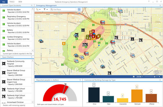Open the TOOLS menu
This screenshot has height=107, width=163.
[12, 2]
